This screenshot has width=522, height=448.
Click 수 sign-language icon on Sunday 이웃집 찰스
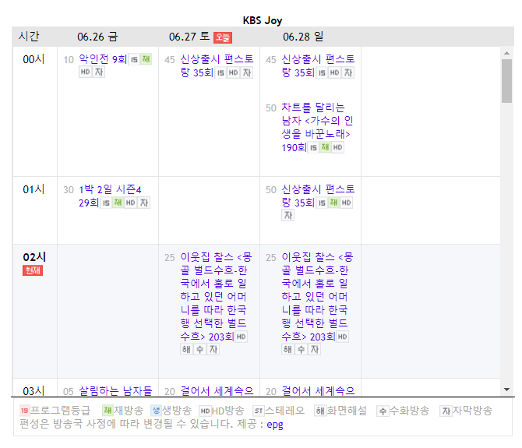pyautogui.click(x=301, y=349)
